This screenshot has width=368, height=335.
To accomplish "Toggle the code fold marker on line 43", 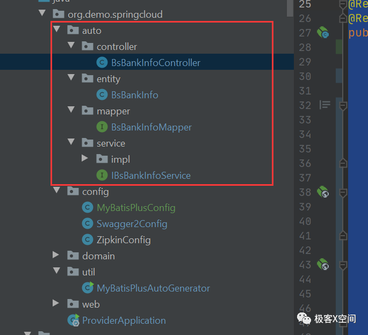I will pyautogui.click(x=343, y=266).
